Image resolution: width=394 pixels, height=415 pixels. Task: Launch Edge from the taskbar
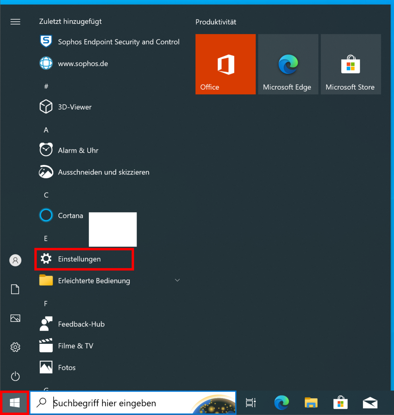pos(281,403)
